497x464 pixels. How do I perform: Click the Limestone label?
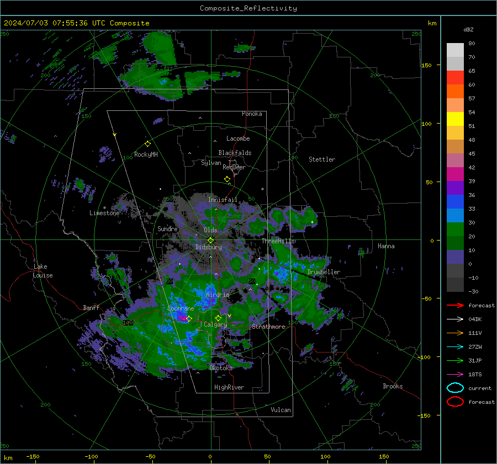click(104, 213)
